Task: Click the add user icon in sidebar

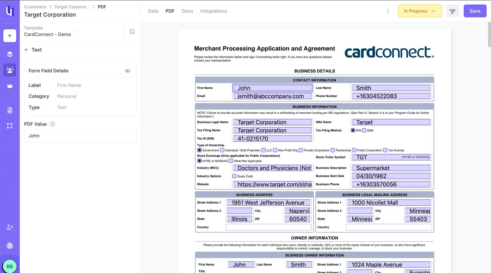Action: [10, 227]
